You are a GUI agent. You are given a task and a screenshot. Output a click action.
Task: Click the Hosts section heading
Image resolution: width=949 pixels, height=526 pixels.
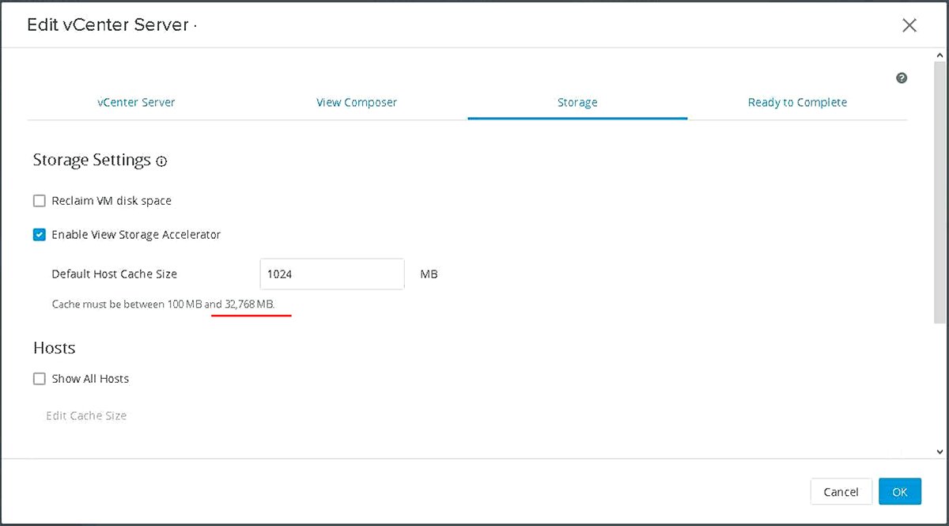[54, 347]
